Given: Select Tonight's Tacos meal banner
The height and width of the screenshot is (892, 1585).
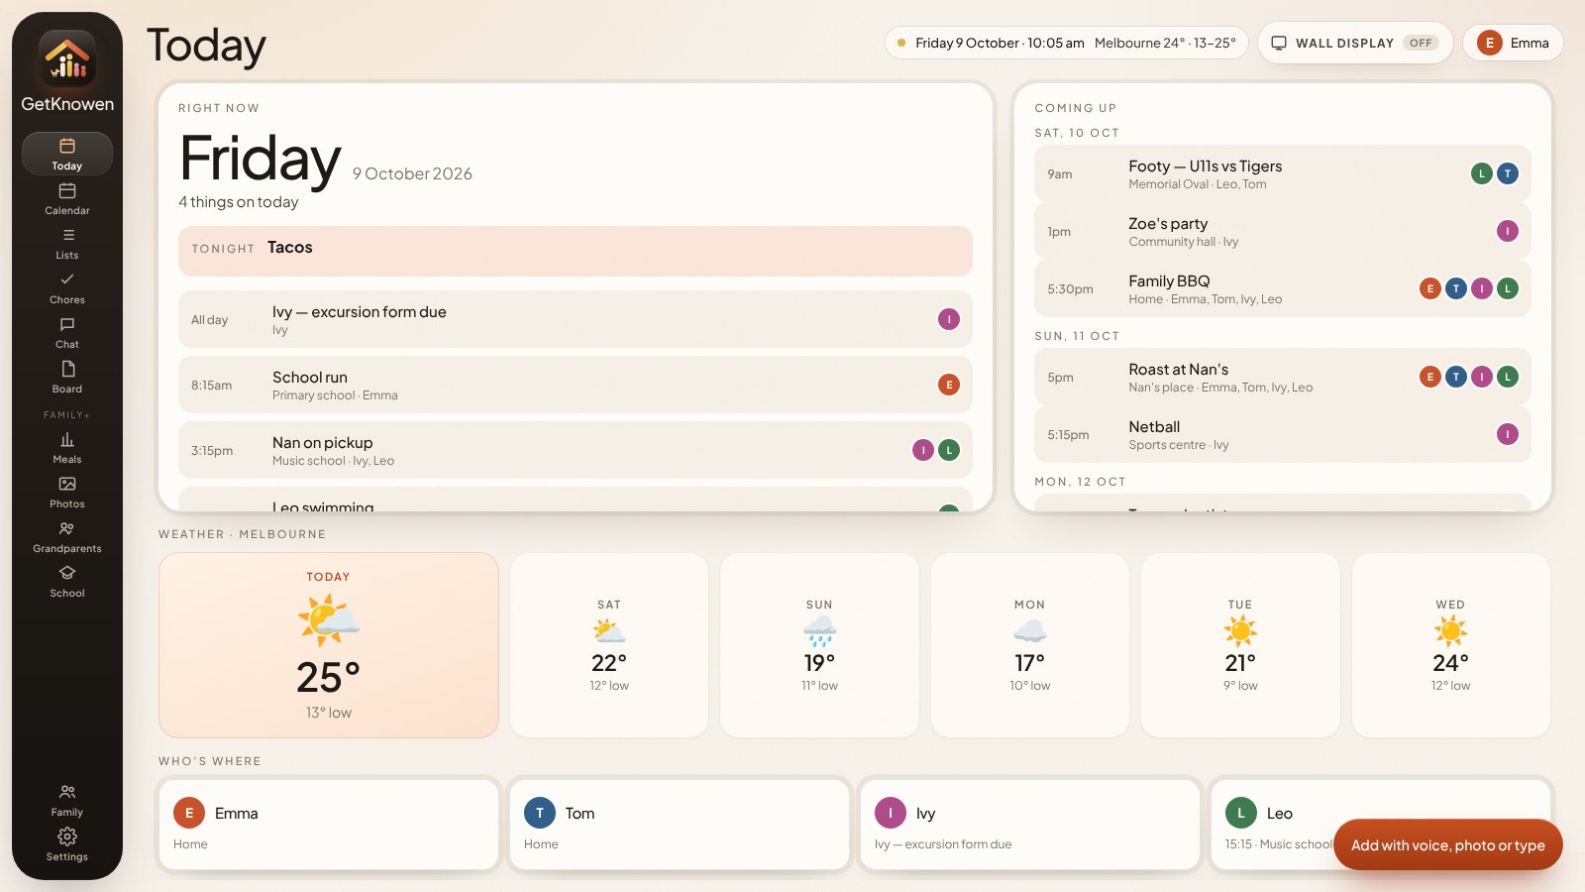Looking at the screenshot, I should pyautogui.click(x=575, y=251).
